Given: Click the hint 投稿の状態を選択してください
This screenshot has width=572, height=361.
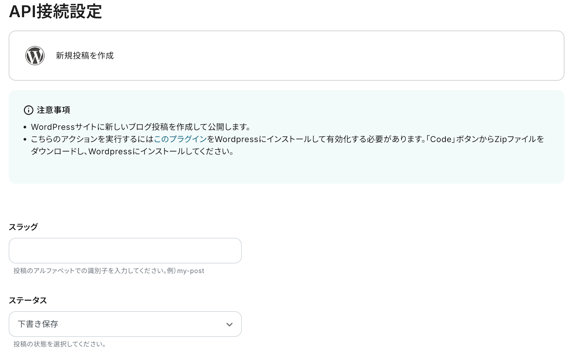Looking at the screenshot, I should 59,344.
